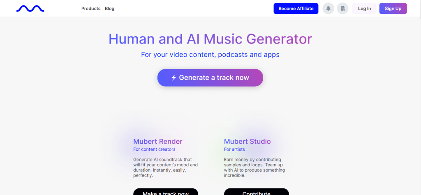The width and height of the screenshot is (421, 195).
Task: Click Generate a track now
Action: (x=210, y=78)
